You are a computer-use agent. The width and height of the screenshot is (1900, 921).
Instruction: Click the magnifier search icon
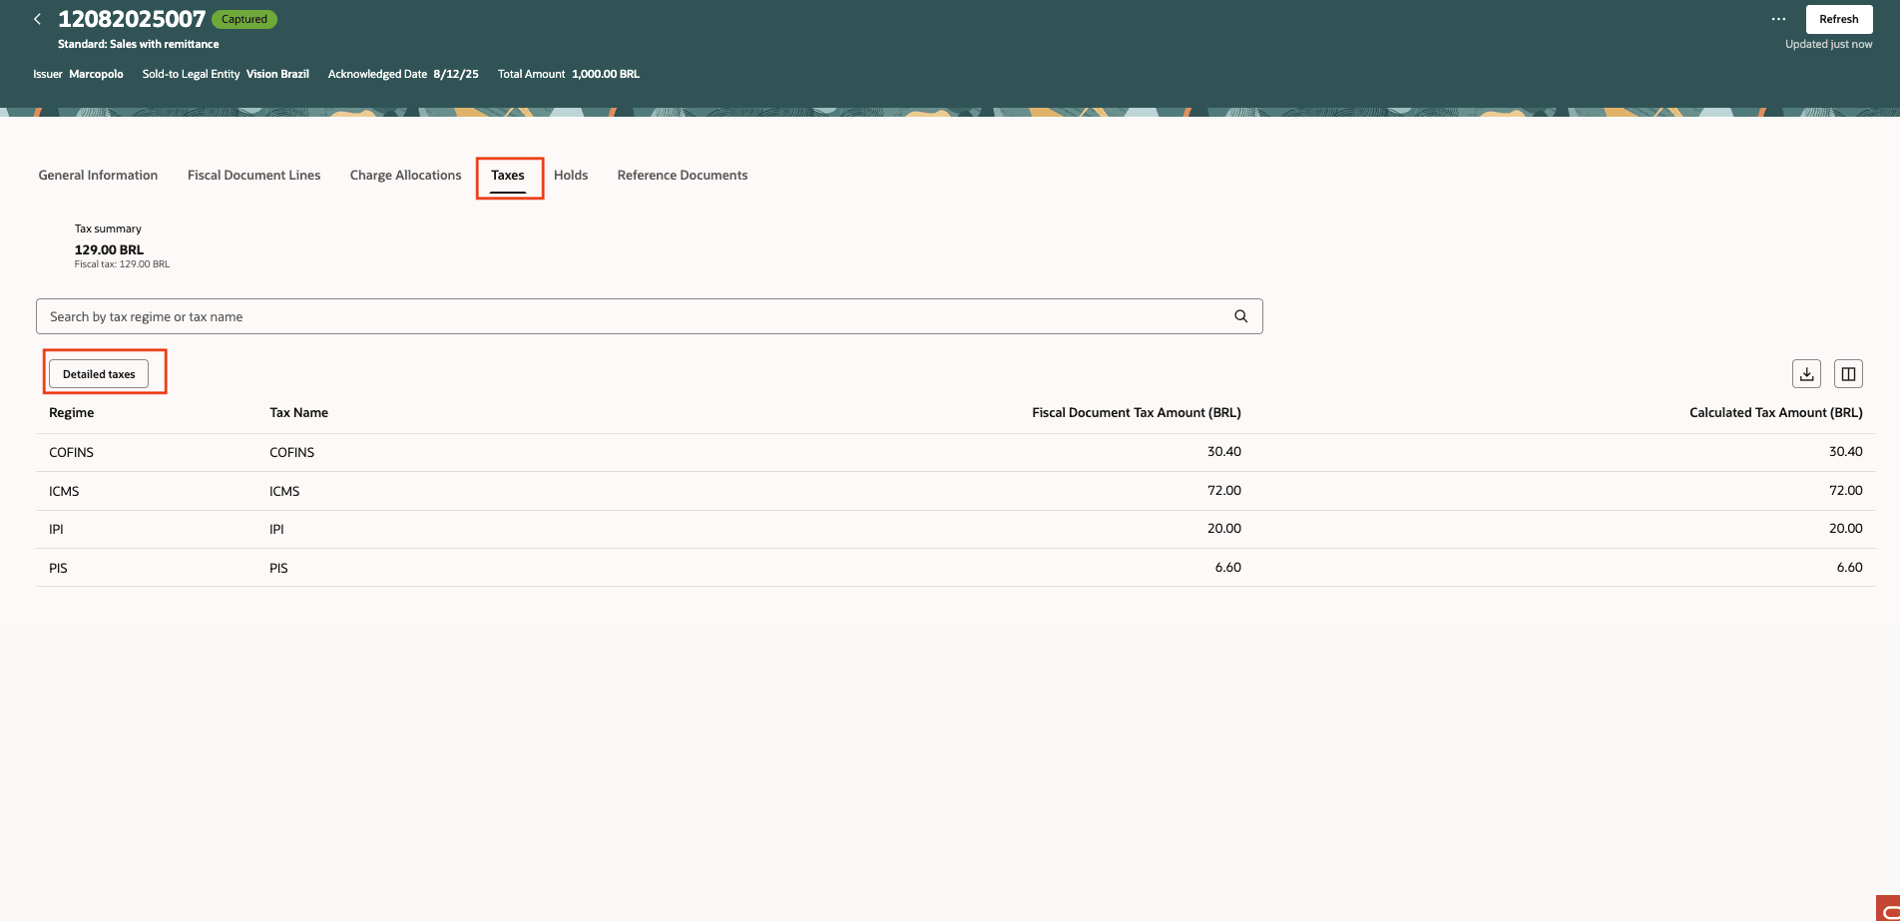coord(1240,316)
